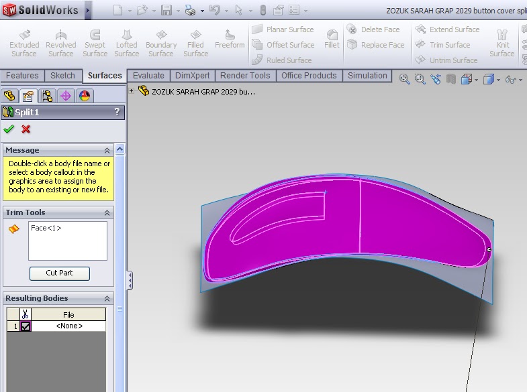The height and width of the screenshot is (392, 527).
Task: Open the Print dropdown arrow
Action: 202,11
